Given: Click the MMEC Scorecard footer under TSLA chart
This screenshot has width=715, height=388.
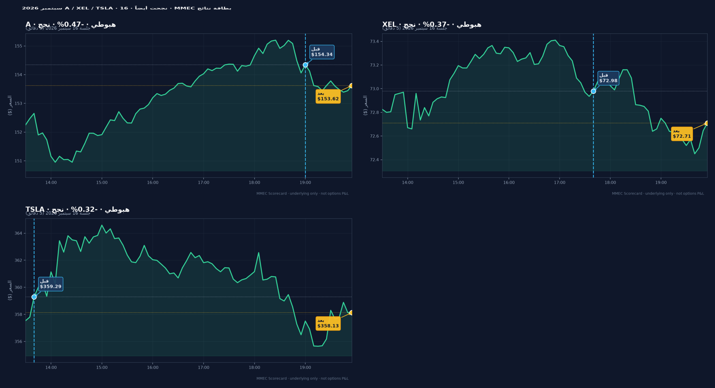Looking at the screenshot, I should pyautogui.click(x=303, y=379).
